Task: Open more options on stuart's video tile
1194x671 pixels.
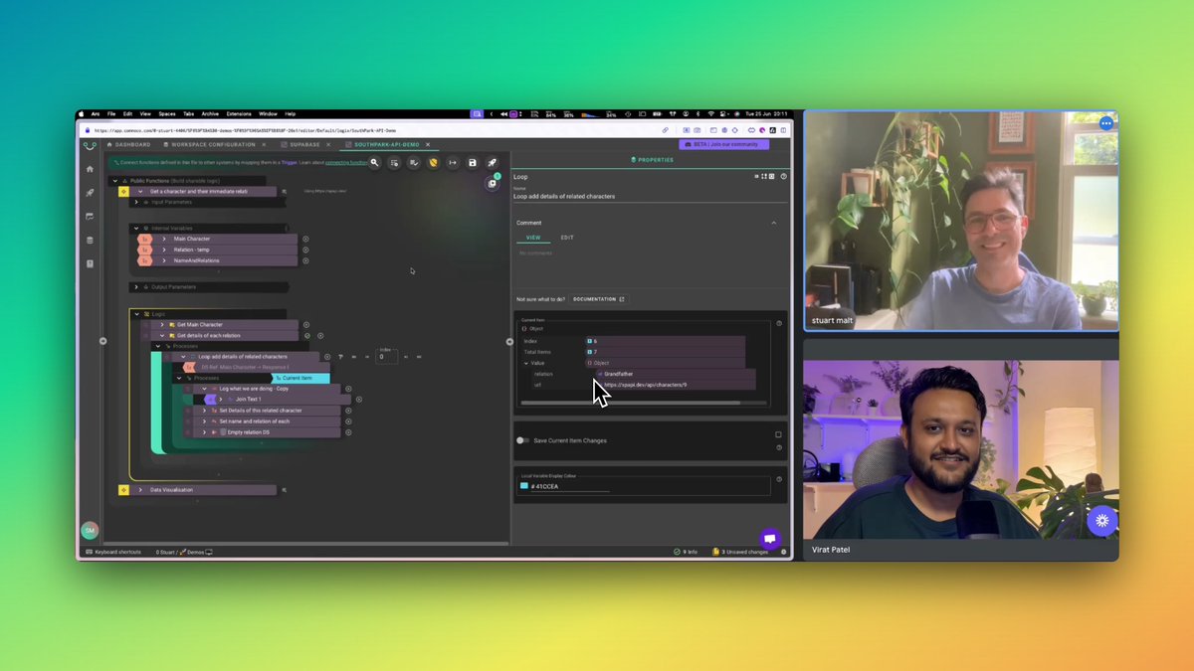Action: point(1106,123)
